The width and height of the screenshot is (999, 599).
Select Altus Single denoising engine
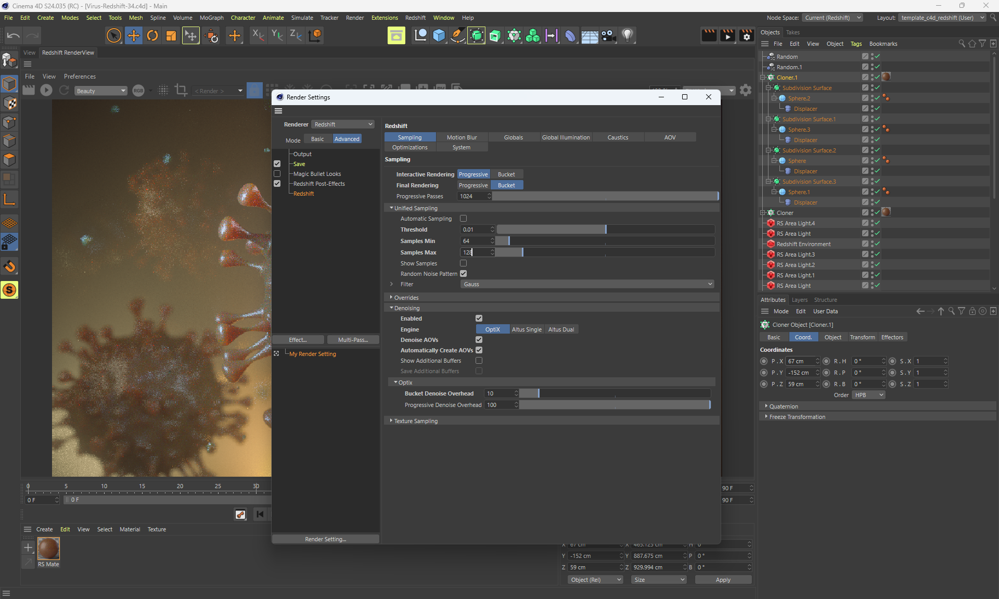(527, 329)
